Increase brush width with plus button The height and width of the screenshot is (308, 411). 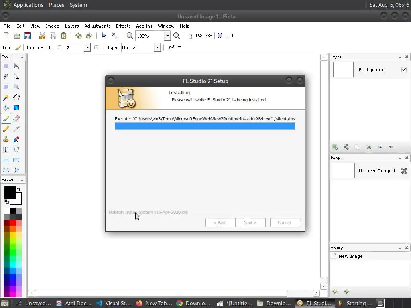(96, 47)
